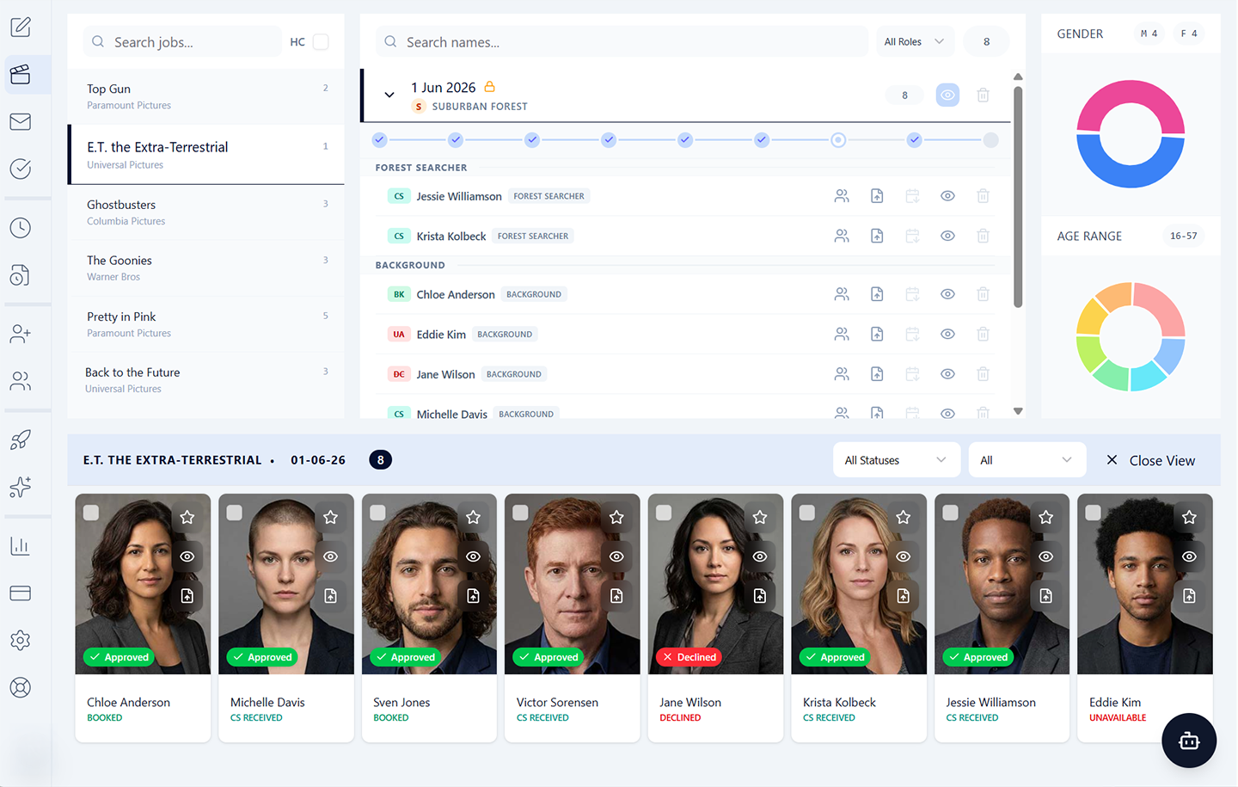Click the Search jobs field
1238x787 pixels.
pyautogui.click(x=182, y=42)
